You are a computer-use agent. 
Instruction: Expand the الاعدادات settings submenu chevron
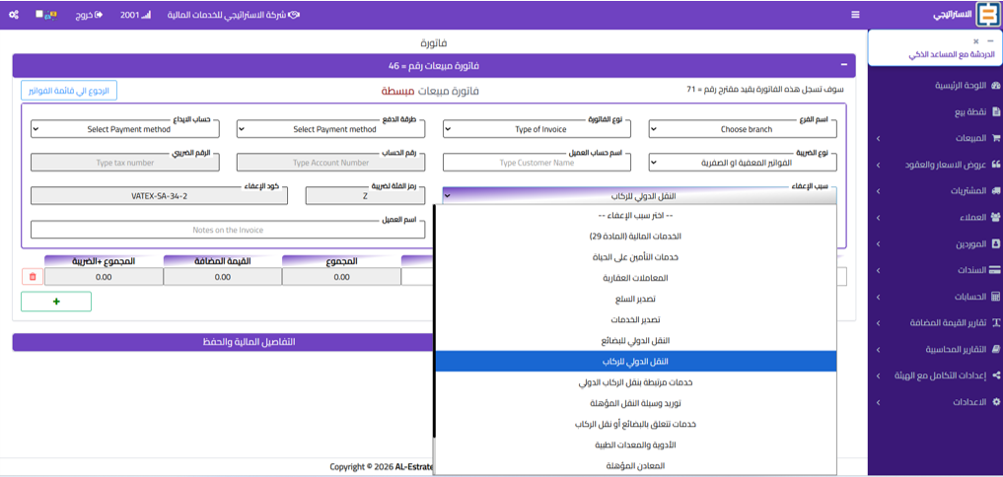click(x=878, y=403)
